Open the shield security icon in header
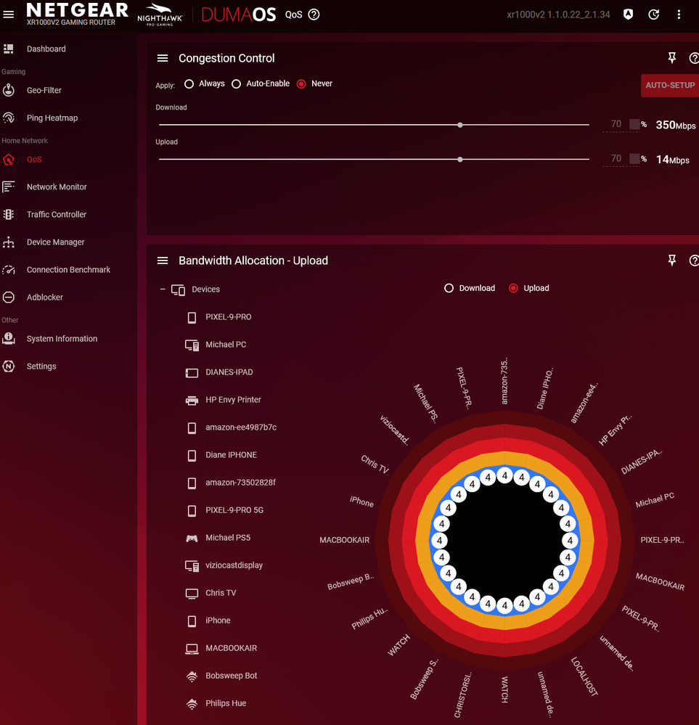This screenshot has height=725, width=699. point(628,15)
